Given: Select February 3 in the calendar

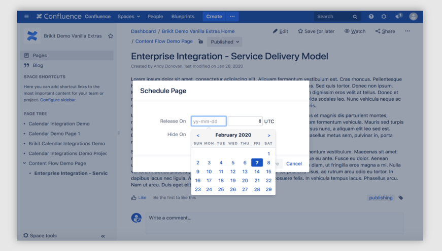Looking at the screenshot, I should [x=209, y=162].
